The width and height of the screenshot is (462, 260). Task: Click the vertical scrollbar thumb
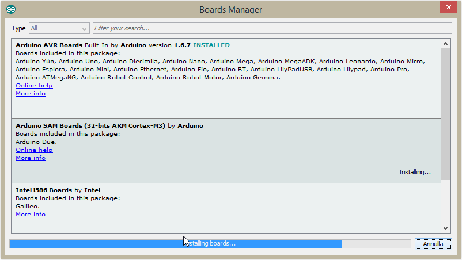(445, 114)
